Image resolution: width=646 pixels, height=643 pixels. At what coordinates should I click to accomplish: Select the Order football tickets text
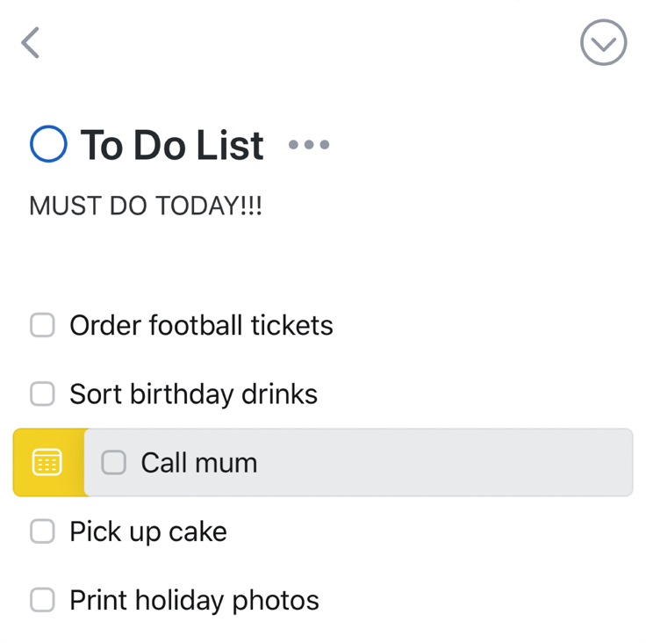click(x=201, y=325)
